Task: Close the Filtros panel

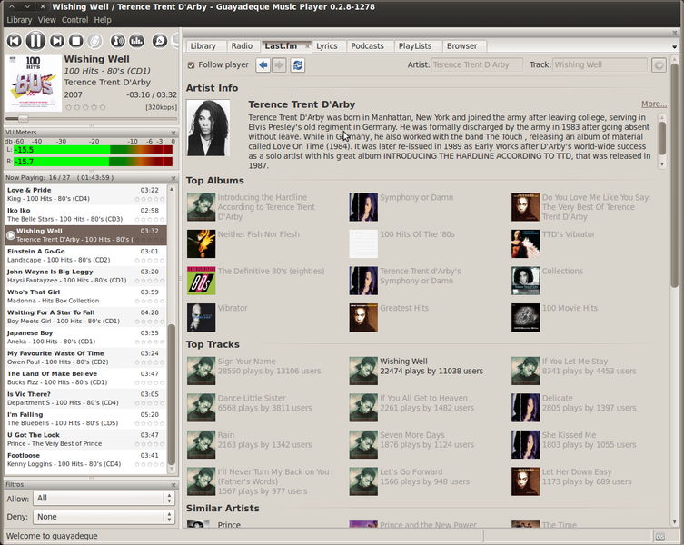Action: (x=173, y=485)
